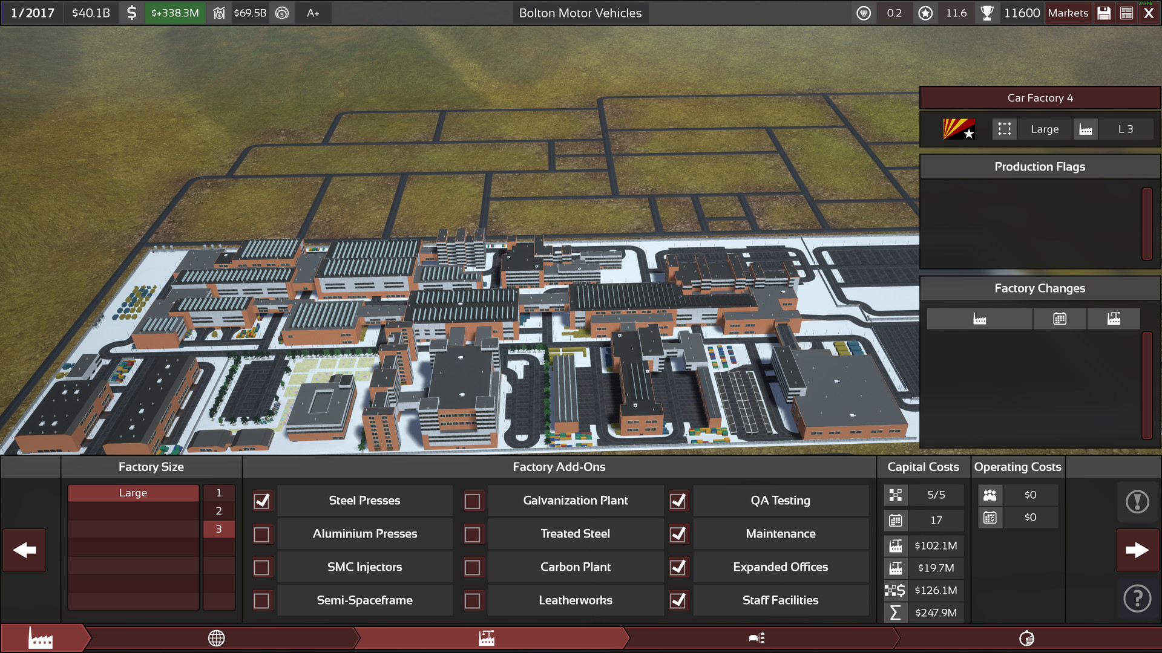The width and height of the screenshot is (1162, 653).
Task: Click the calendar icon under Factory Changes
Action: point(1060,318)
